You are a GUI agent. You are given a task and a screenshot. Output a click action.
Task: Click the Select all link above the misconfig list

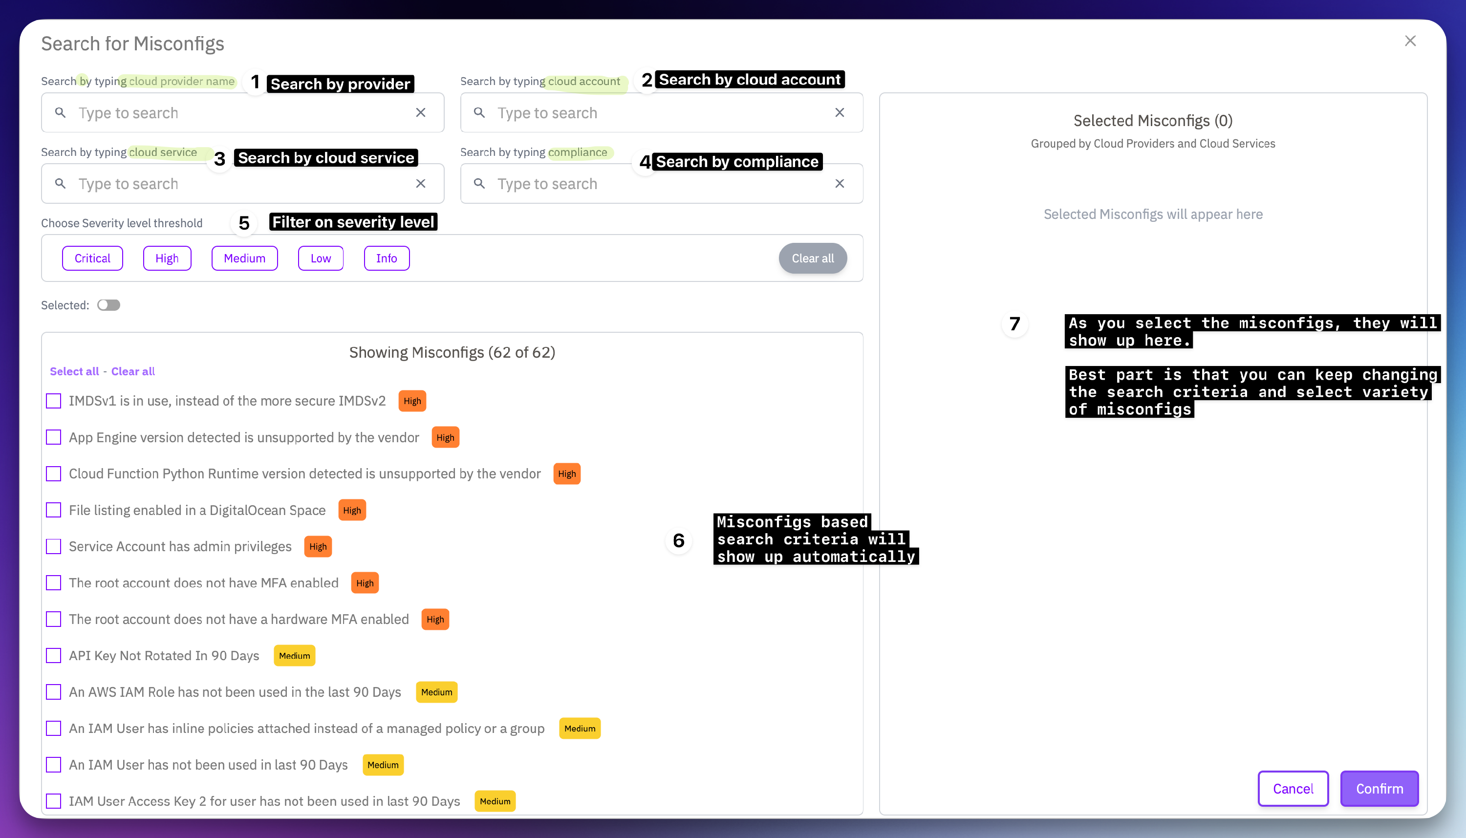(x=74, y=371)
